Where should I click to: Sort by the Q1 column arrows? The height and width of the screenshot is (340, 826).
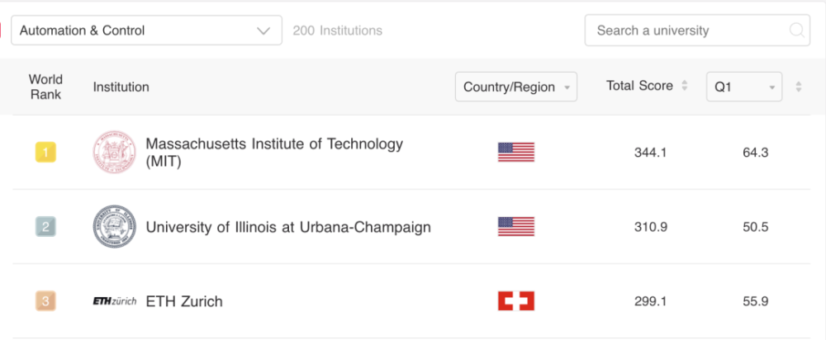[x=798, y=87]
